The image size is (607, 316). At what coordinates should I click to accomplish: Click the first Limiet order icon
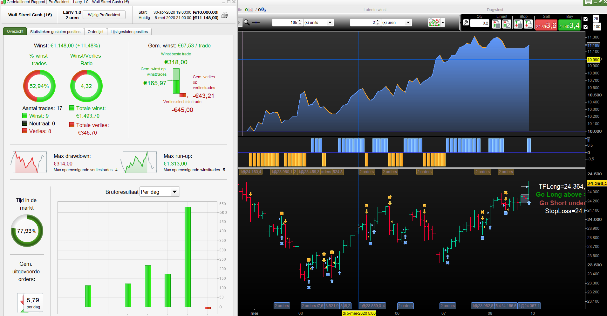(x=496, y=24)
